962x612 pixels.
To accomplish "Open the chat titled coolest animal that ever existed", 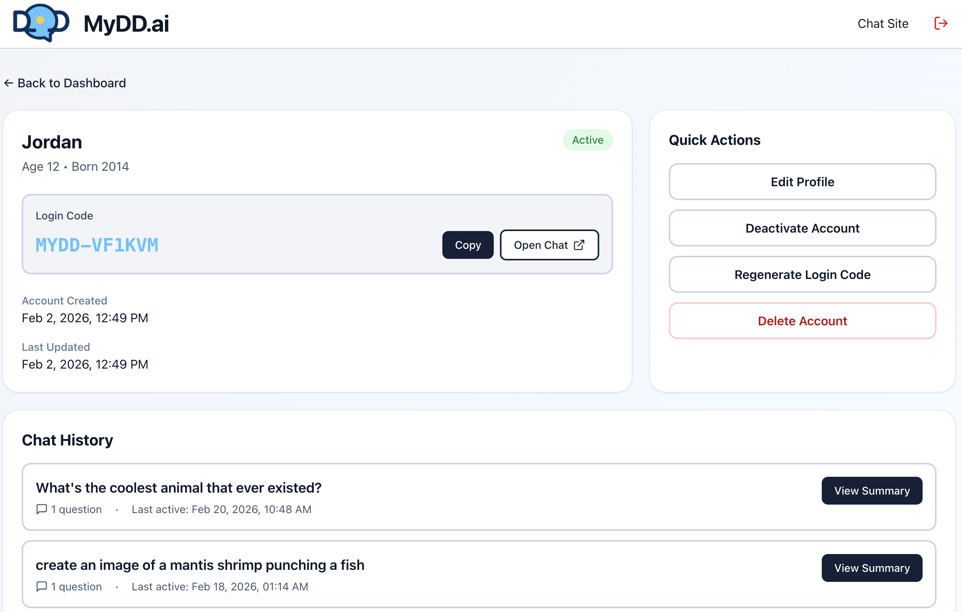I will pos(178,488).
